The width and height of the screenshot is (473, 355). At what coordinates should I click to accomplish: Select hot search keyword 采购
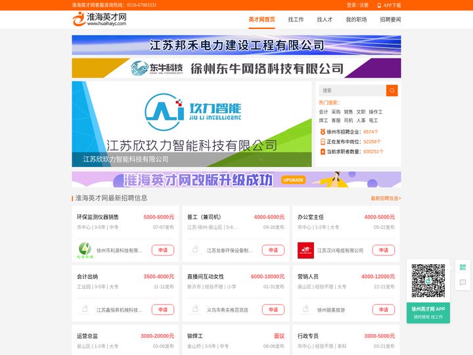pyautogui.click(x=336, y=112)
